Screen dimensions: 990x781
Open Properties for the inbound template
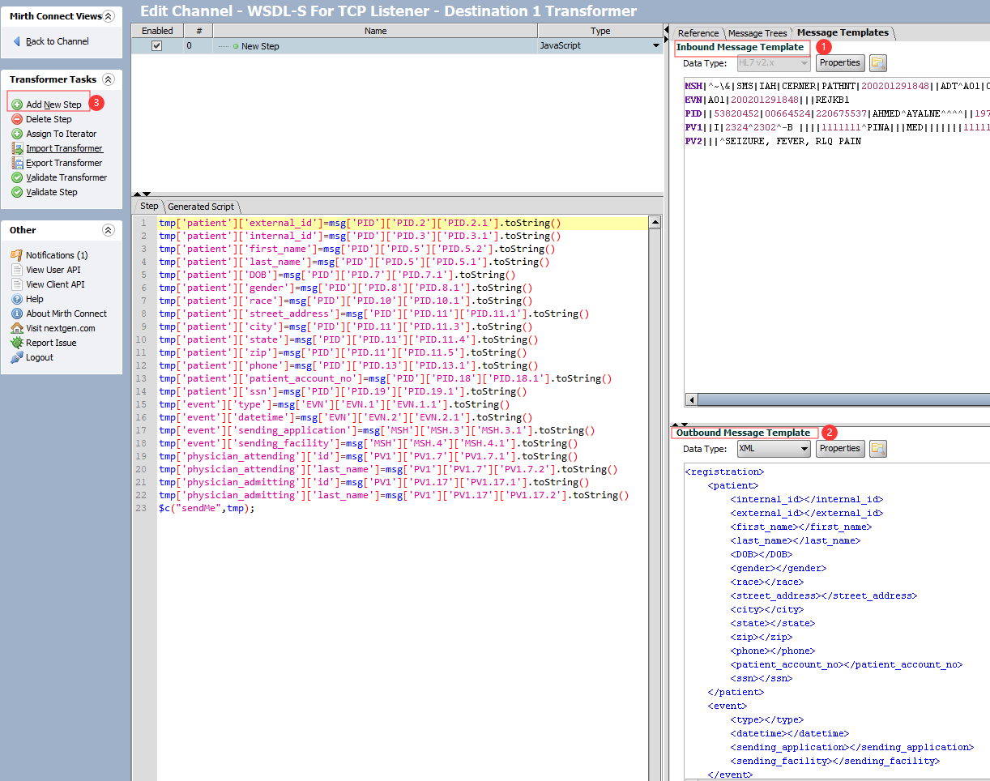pyautogui.click(x=840, y=63)
